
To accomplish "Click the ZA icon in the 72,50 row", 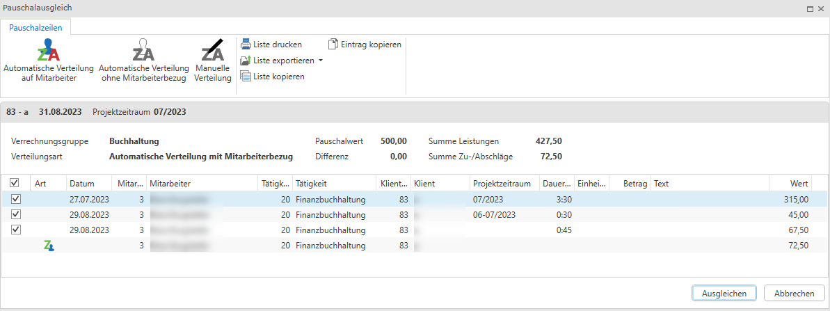I will [x=49, y=246].
